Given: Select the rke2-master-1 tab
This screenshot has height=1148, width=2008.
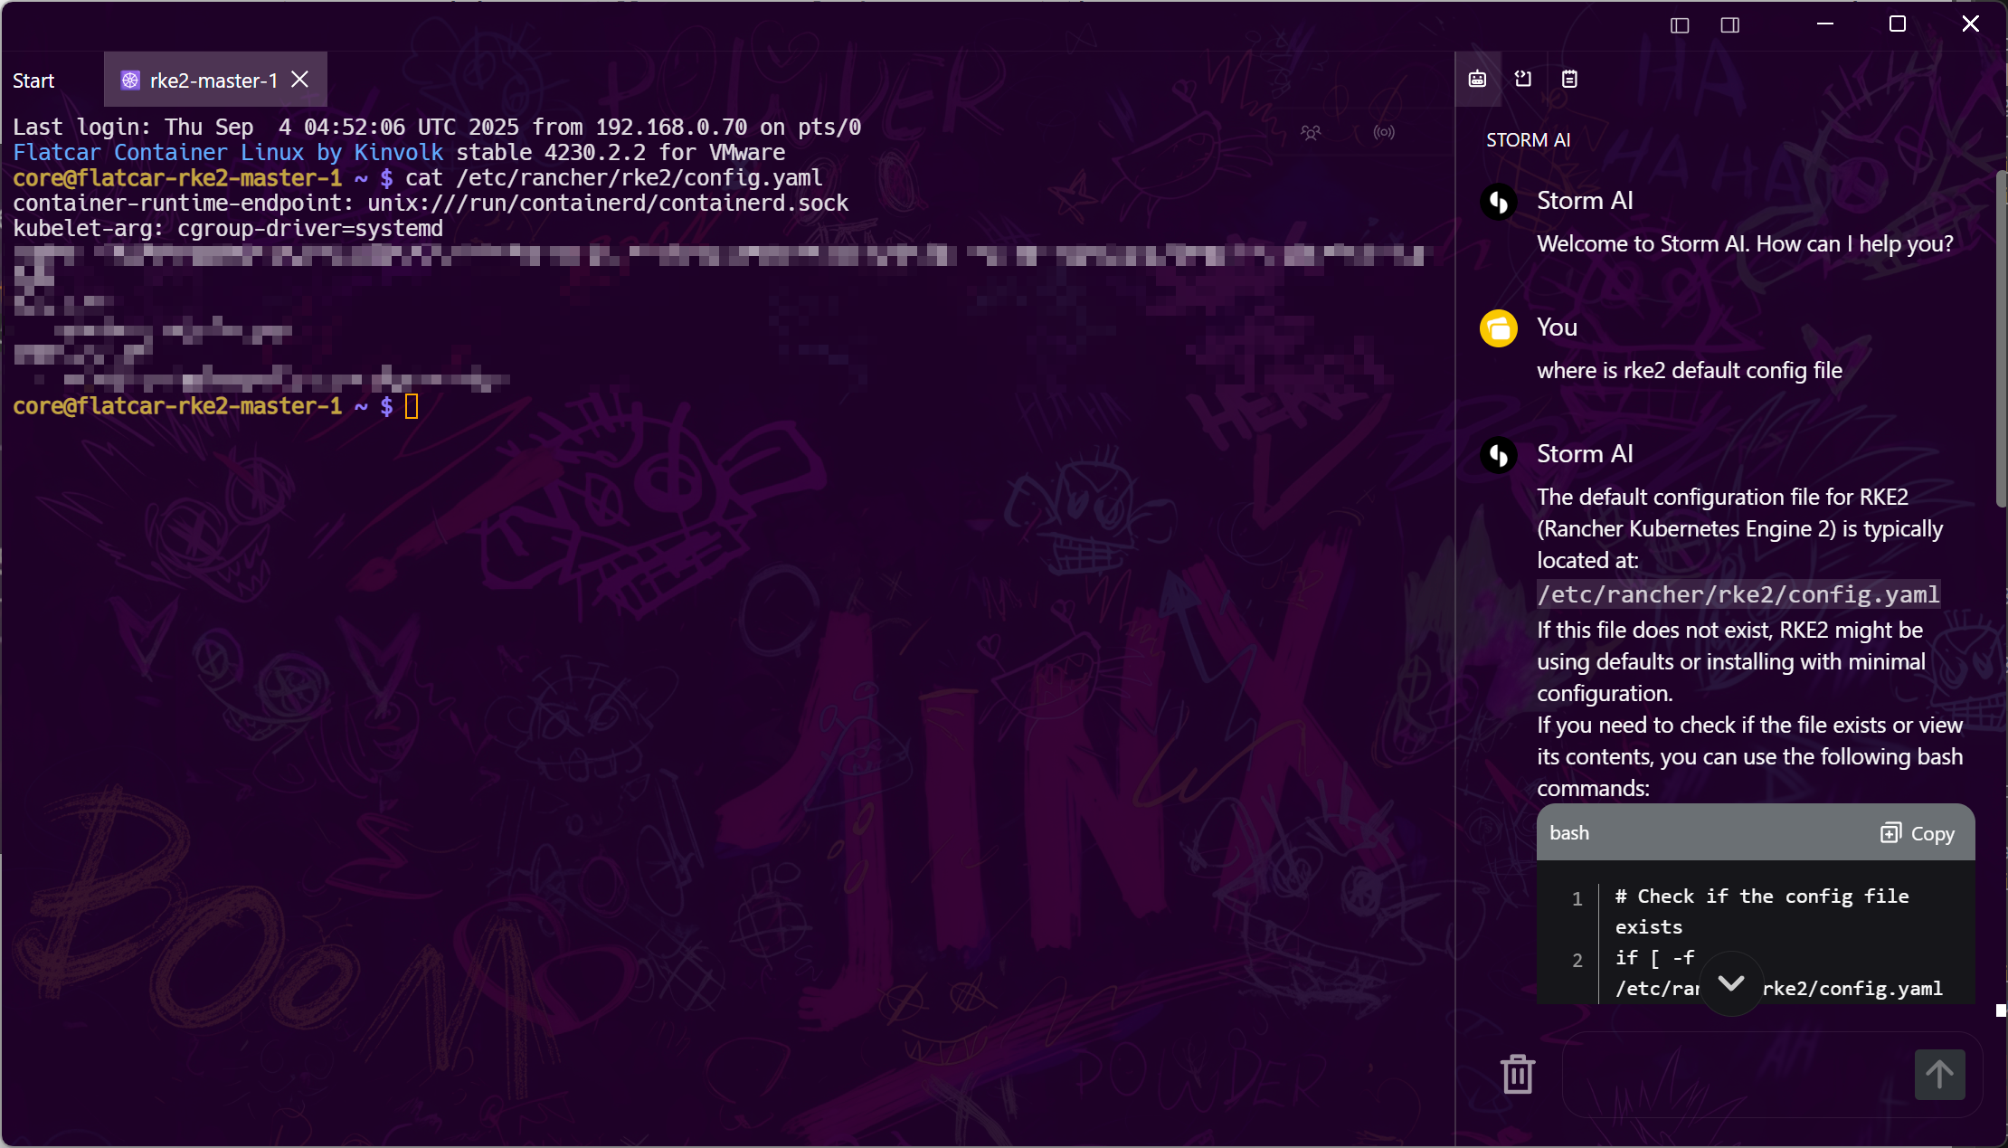Looking at the screenshot, I should [x=213, y=81].
